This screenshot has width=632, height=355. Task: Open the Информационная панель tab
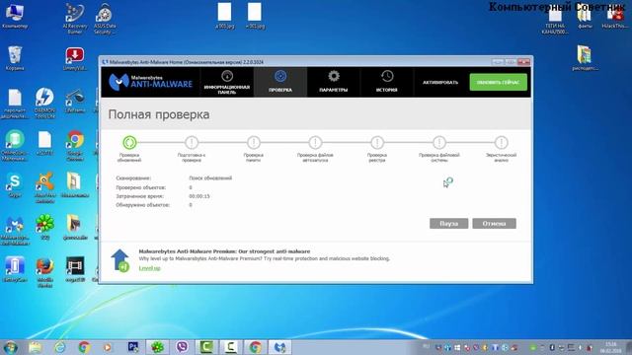(x=226, y=82)
